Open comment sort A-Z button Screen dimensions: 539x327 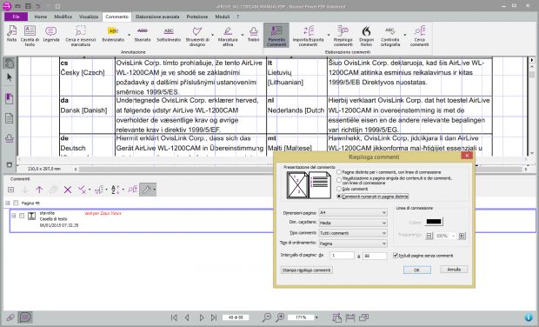[115, 190]
